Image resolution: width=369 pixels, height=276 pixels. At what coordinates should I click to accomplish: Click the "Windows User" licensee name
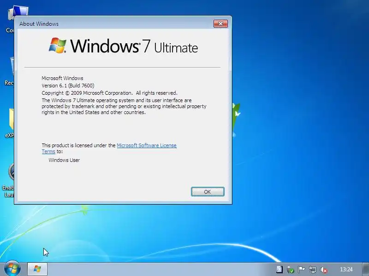[x=64, y=160]
